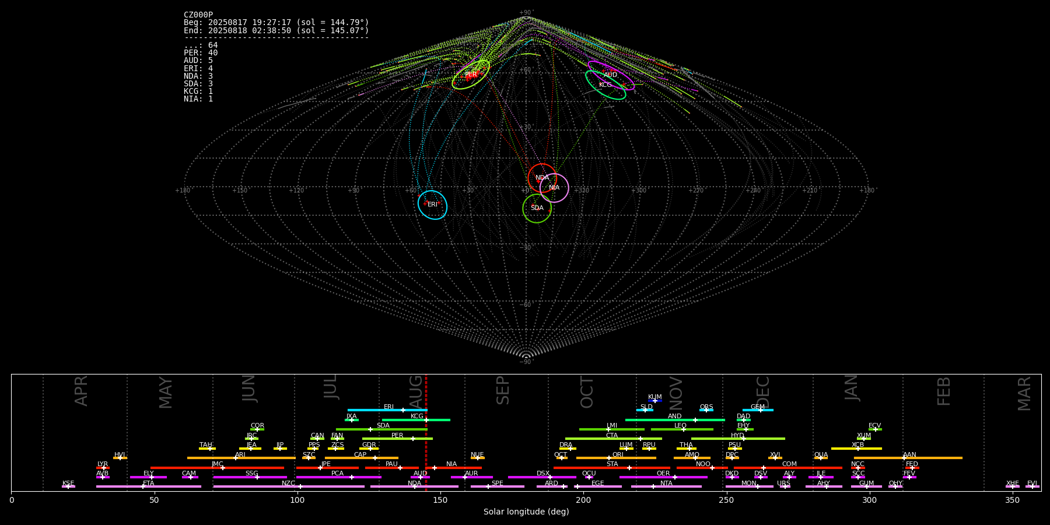This screenshot has width=1050, height=525.
Task: Click the blue KUM shower bar
Action: (x=655, y=401)
